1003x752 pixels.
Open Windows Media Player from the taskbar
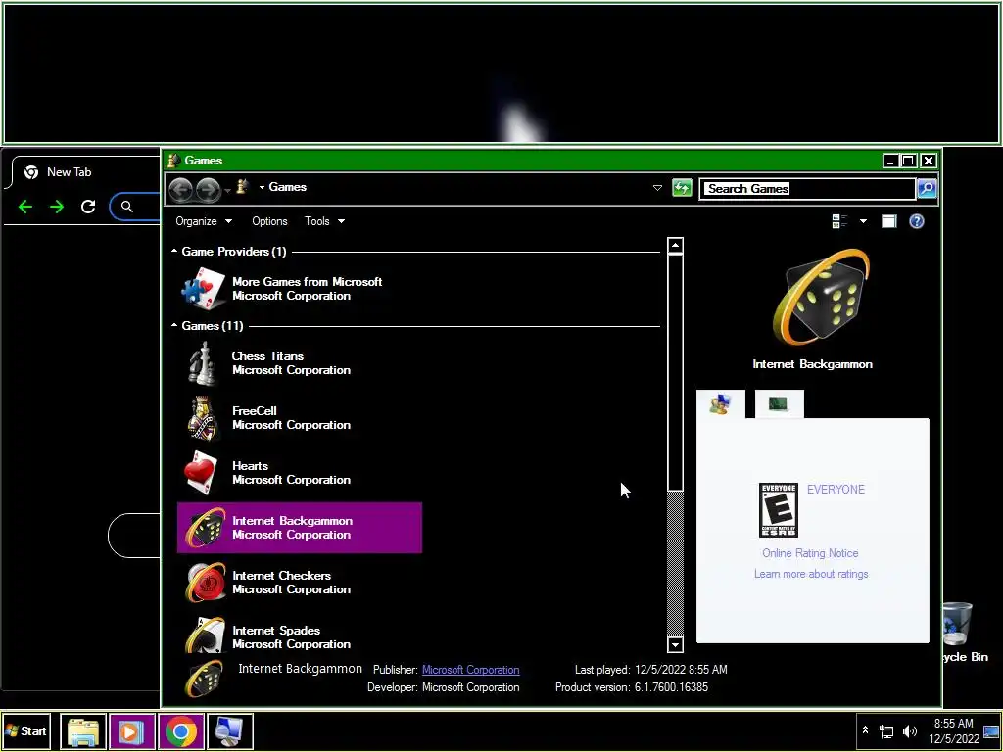132,730
